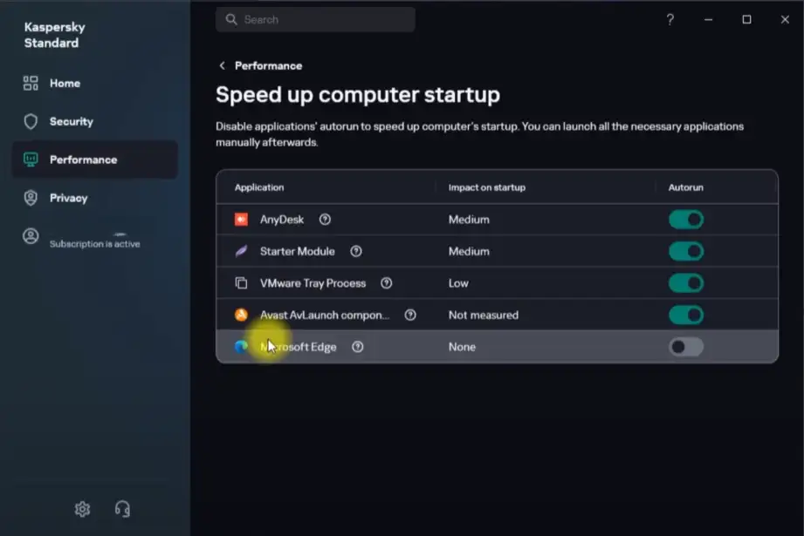Viewport: 804px width, 536px height.
Task: Open the Home page from sidebar
Action: pos(65,84)
